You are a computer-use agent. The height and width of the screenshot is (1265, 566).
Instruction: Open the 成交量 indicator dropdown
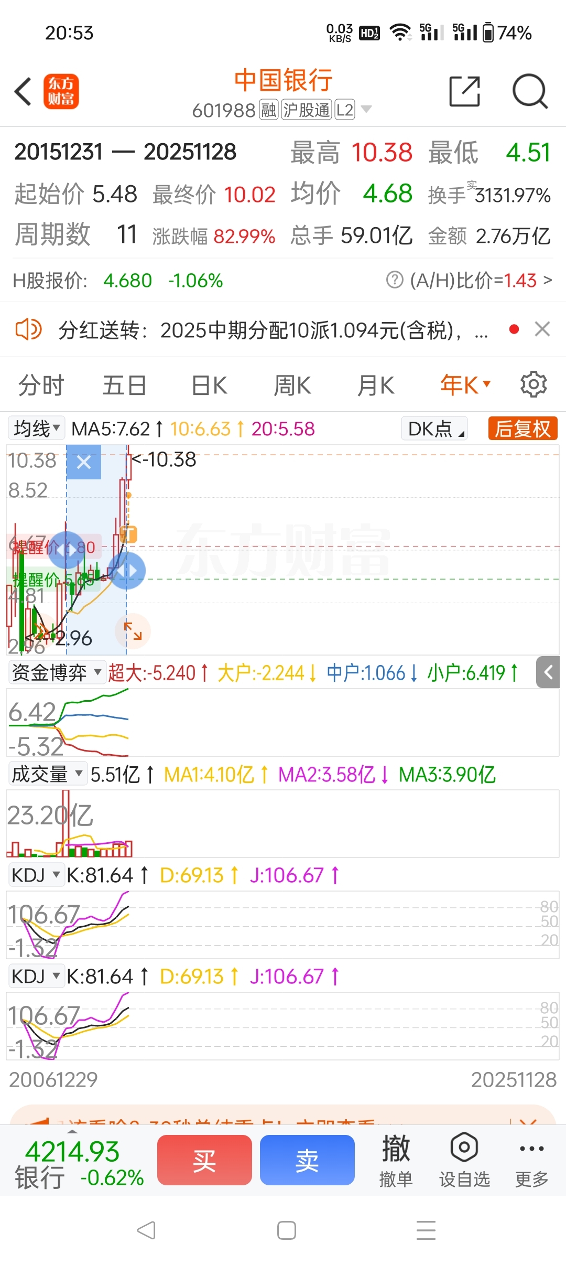48,774
